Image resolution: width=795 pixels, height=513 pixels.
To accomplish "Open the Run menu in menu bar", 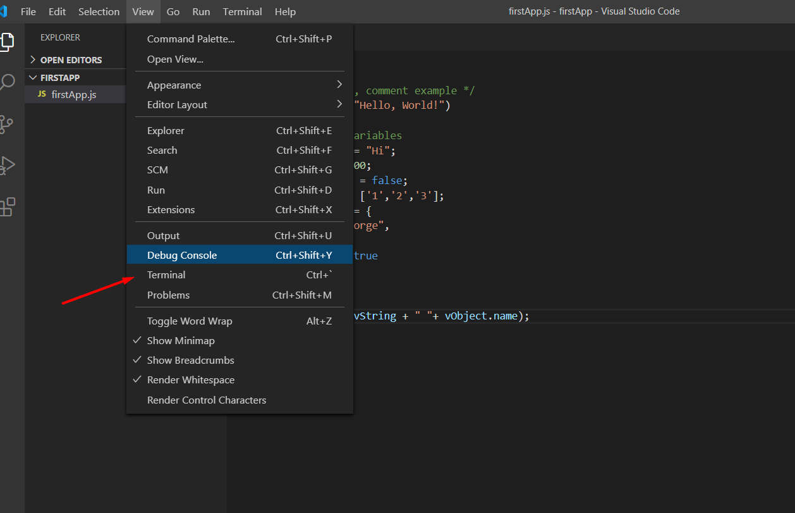I will coord(201,11).
